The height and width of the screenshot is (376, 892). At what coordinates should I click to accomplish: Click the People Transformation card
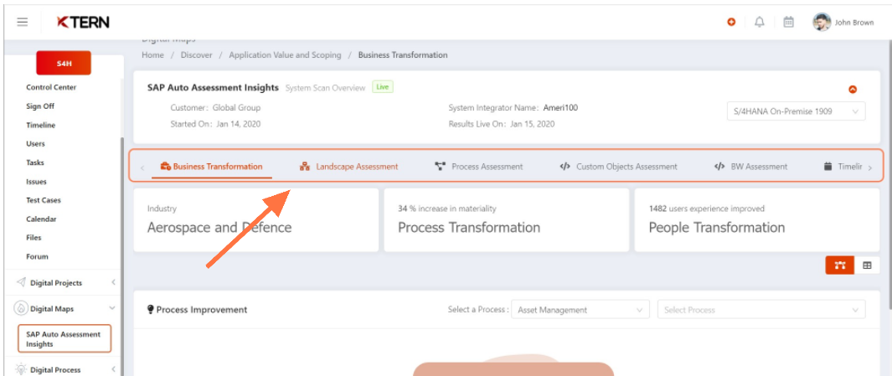pos(757,220)
